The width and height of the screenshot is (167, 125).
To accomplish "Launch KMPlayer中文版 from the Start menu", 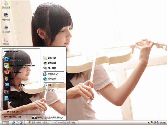I will click(x=15, y=85).
